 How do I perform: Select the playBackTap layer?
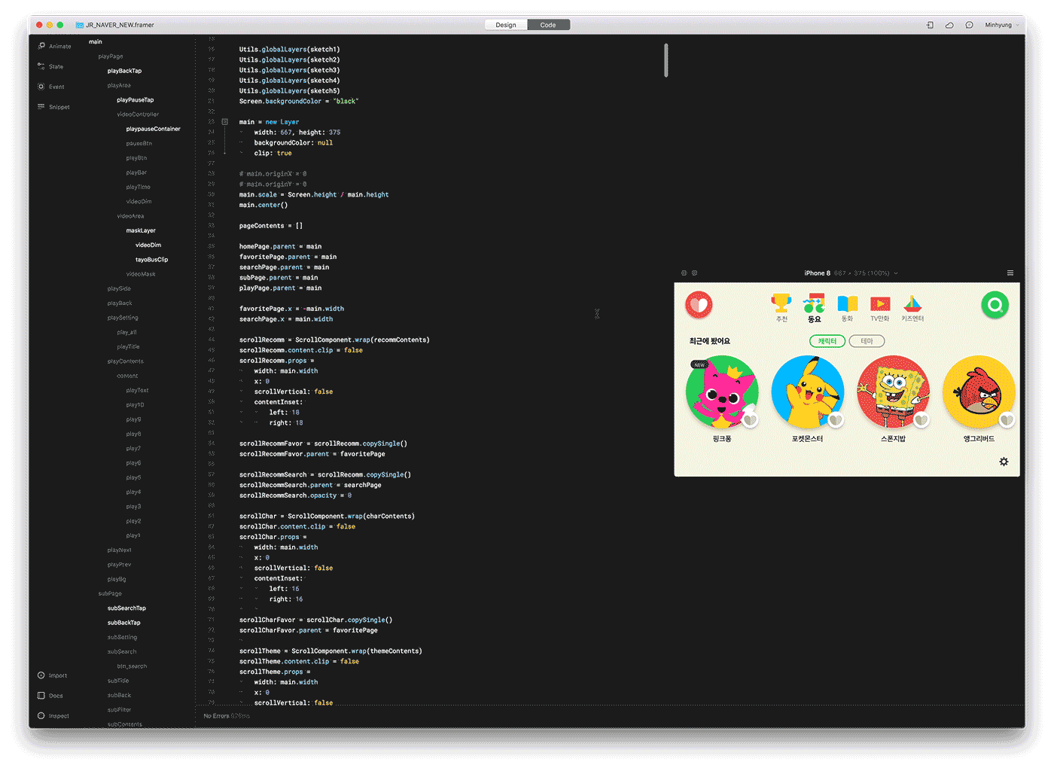coord(124,71)
